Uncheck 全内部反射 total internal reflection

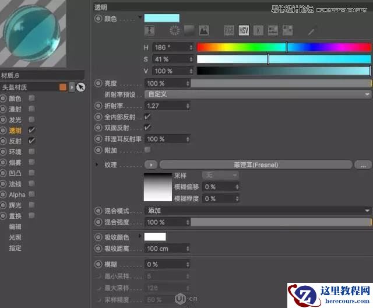(x=147, y=117)
